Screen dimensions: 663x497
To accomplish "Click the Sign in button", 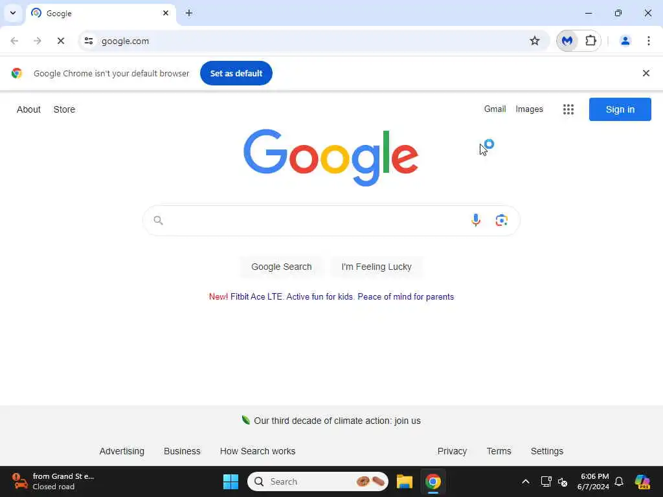I will click(620, 109).
